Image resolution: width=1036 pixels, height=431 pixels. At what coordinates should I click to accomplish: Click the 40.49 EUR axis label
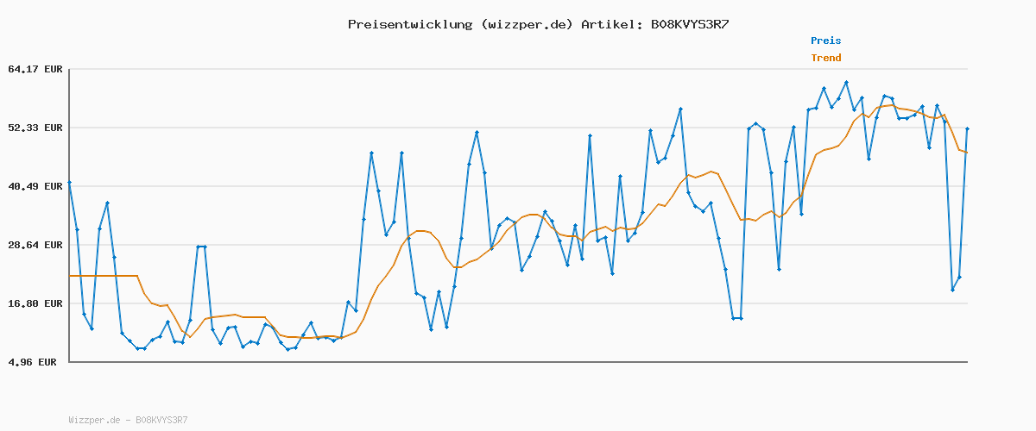coord(35,186)
